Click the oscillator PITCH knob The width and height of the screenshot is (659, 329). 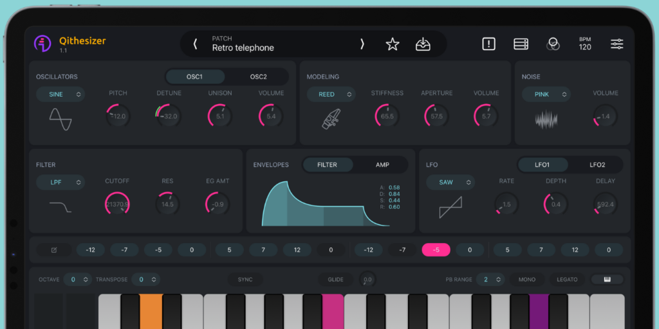[118, 116]
